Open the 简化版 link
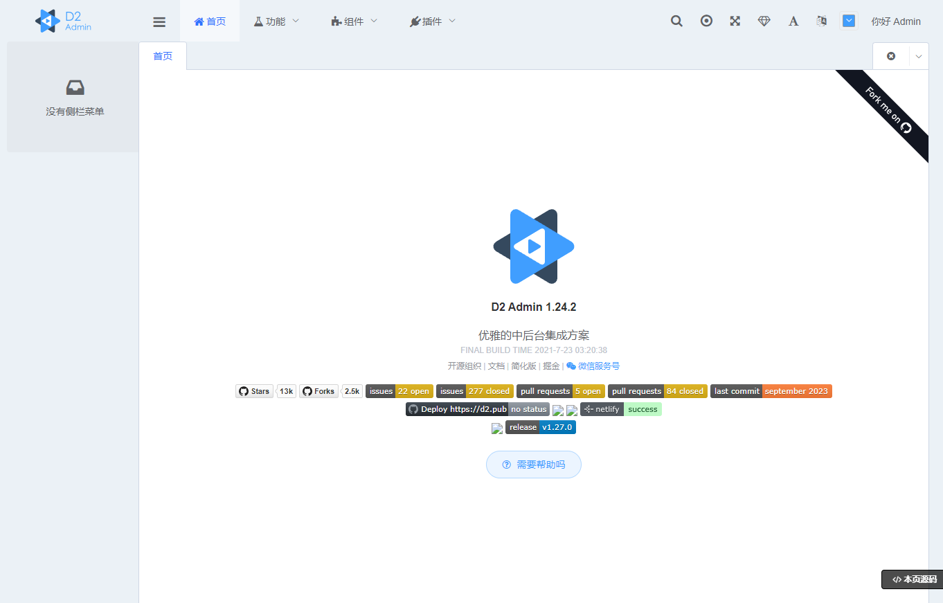 point(523,366)
